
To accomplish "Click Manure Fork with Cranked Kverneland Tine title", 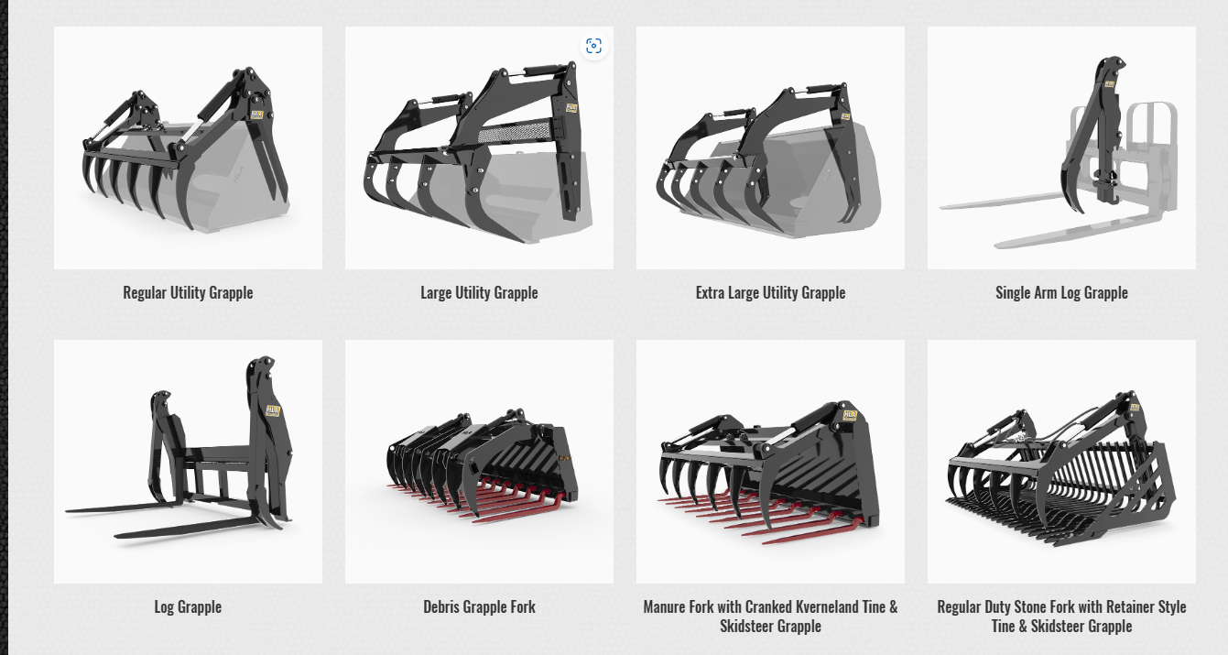I will coord(770,617).
